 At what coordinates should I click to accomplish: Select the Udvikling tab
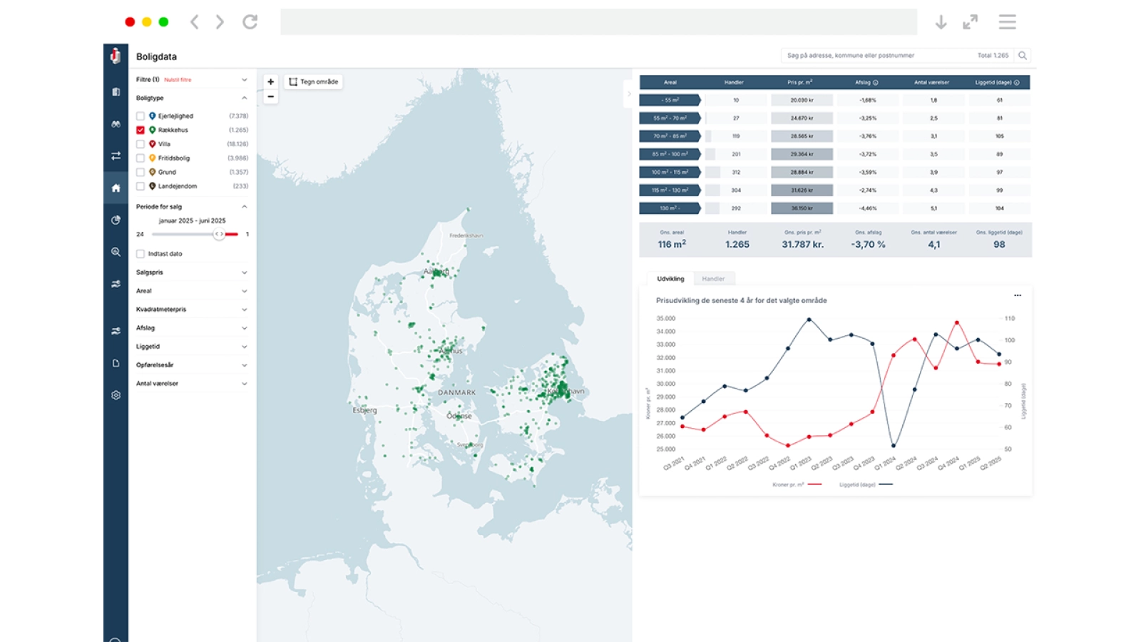(670, 279)
